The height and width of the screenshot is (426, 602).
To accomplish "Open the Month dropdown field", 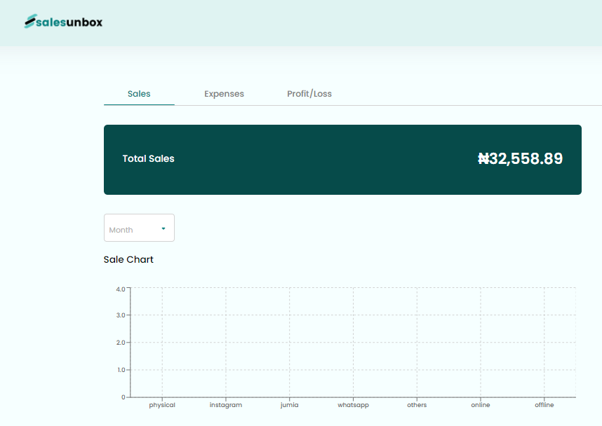I will 133,229.
